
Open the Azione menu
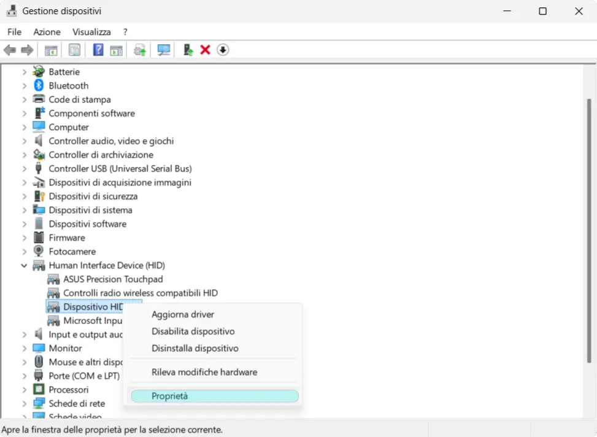(47, 31)
